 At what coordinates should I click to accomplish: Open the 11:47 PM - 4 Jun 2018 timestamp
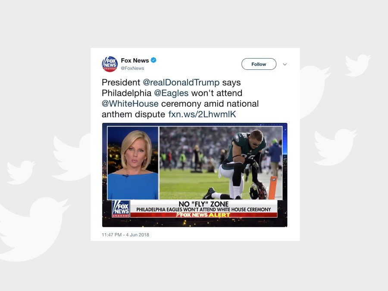point(125,235)
